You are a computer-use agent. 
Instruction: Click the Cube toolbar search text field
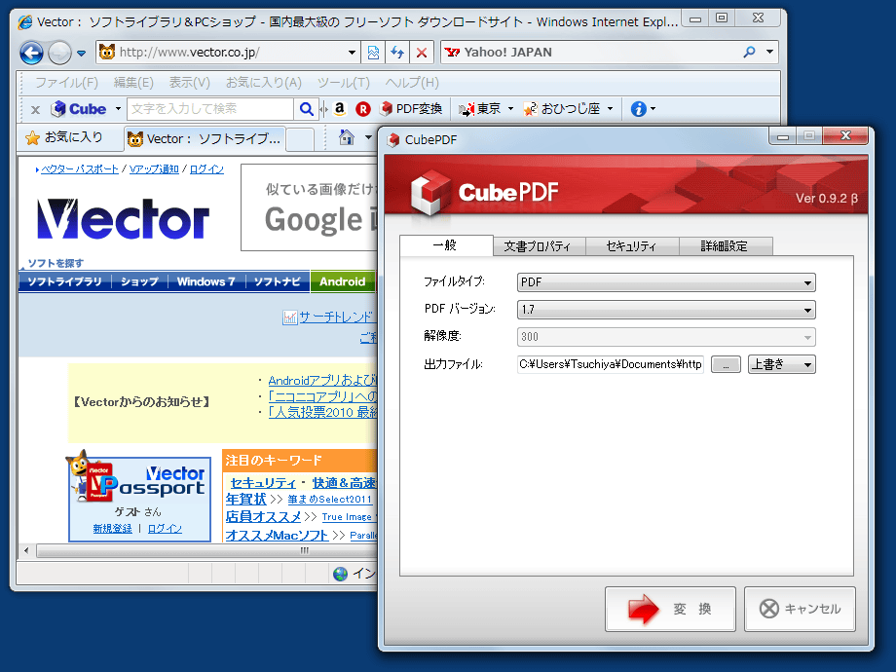point(210,108)
